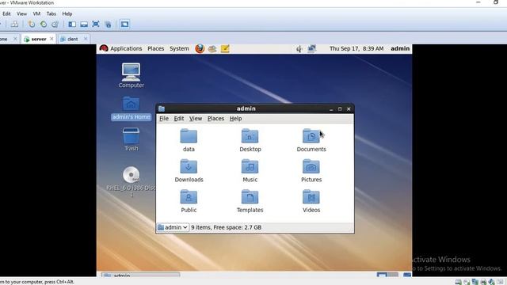
Task: Open the View menu in file manager
Action: (x=196, y=119)
